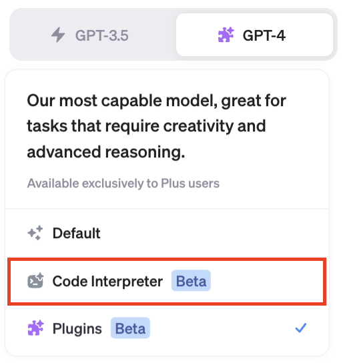The height and width of the screenshot is (363, 343).
Task: Click 'Available exclusively to Plus users' text
Action: (x=123, y=184)
